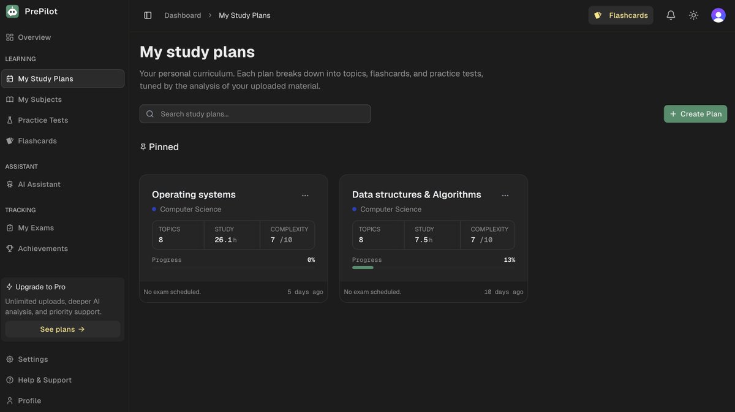The height and width of the screenshot is (412, 735).
Task: Click Data structures 'No exam scheduled.' text
Action: click(372, 292)
